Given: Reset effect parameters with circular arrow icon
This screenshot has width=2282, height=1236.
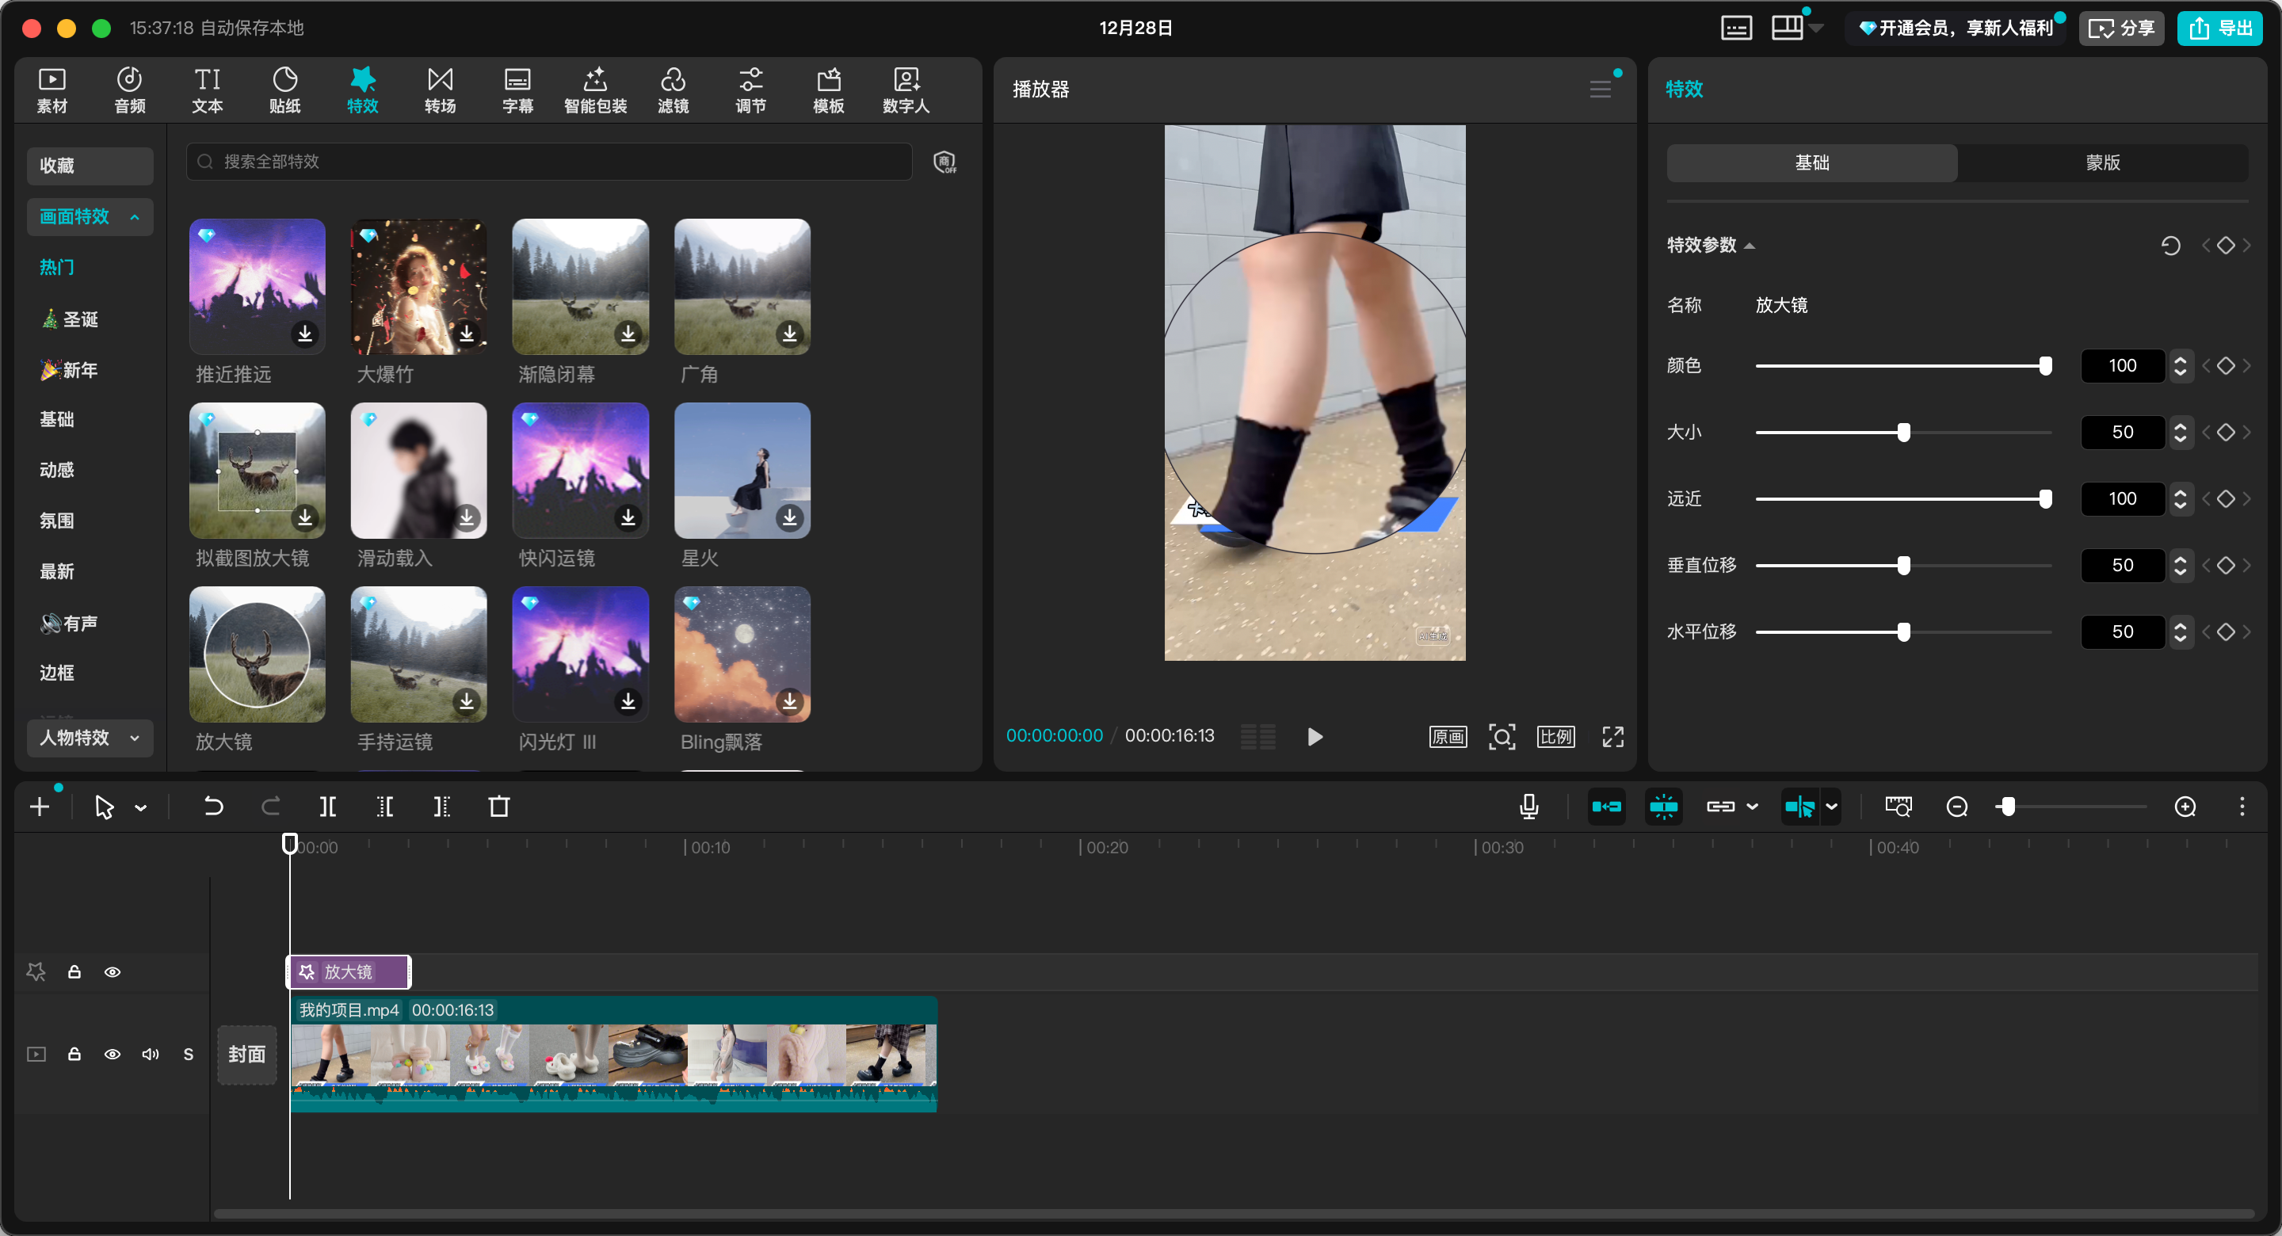Looking at the screenshot, I should coord(2169,246).
